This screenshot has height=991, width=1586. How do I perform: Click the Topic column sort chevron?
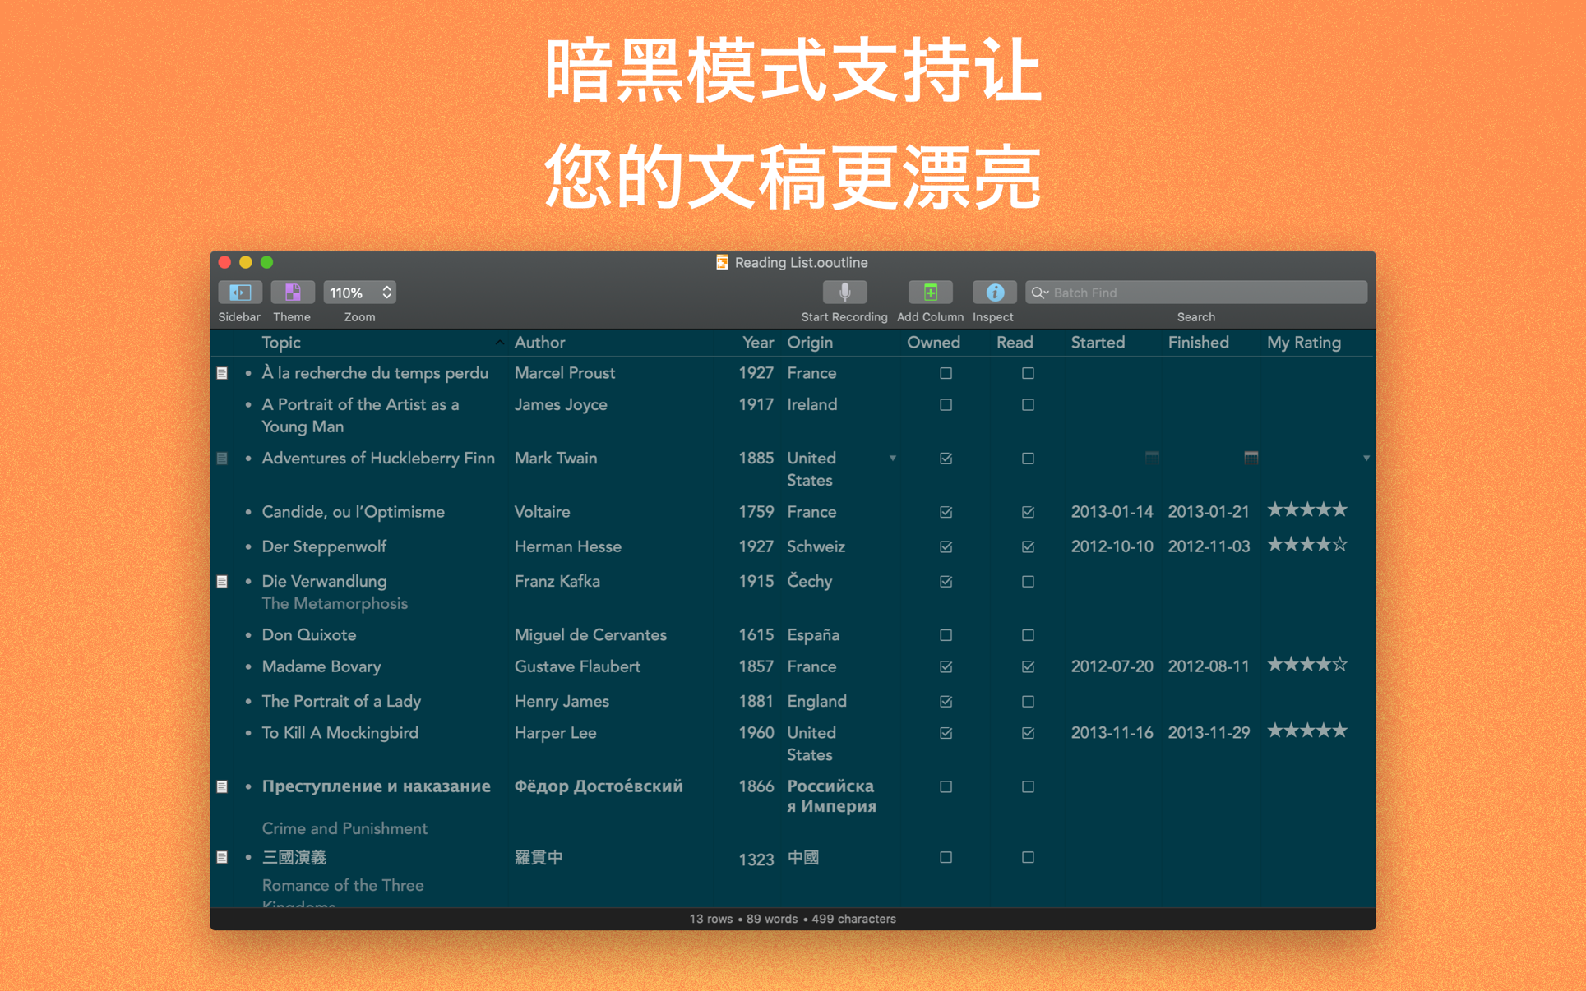click(499, 343)
